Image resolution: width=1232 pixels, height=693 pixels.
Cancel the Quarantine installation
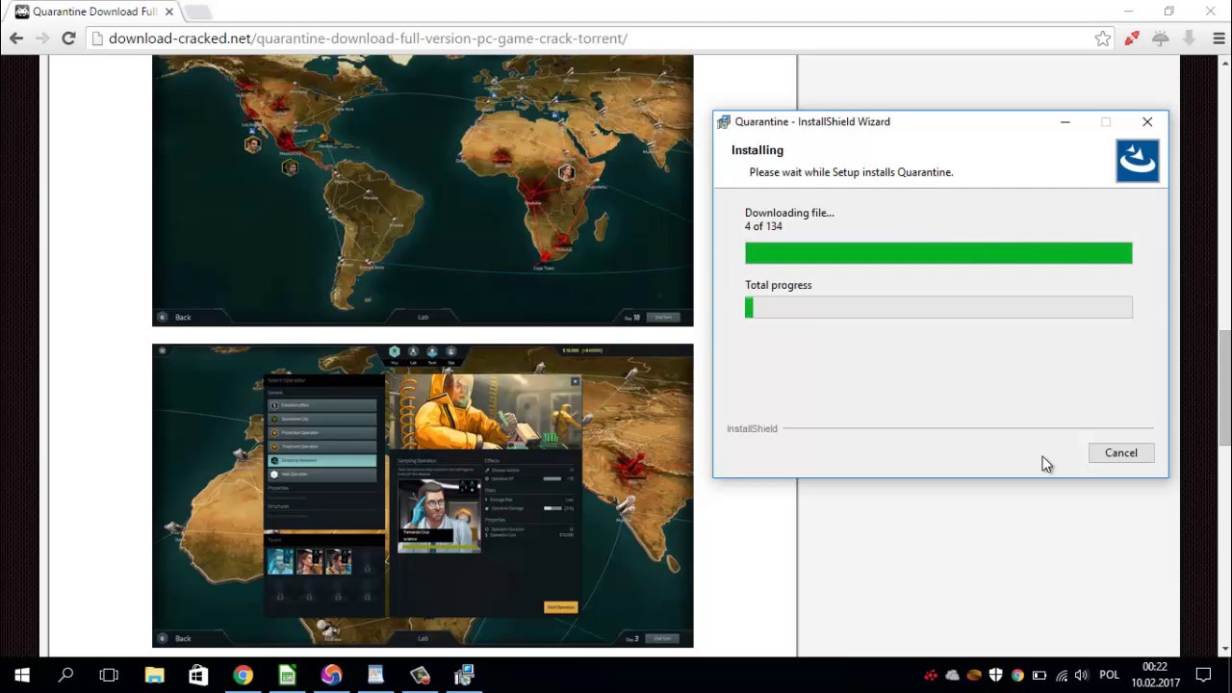click(x=1121, y=452)
